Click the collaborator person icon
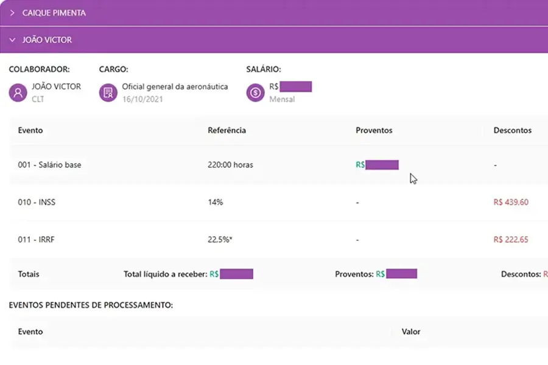The image size is (548, 365). [18, 92]
